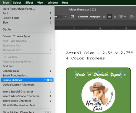Choose Fill With PlaceHolder Text
This screenshot has height=113, width=136.
point(27,105)
